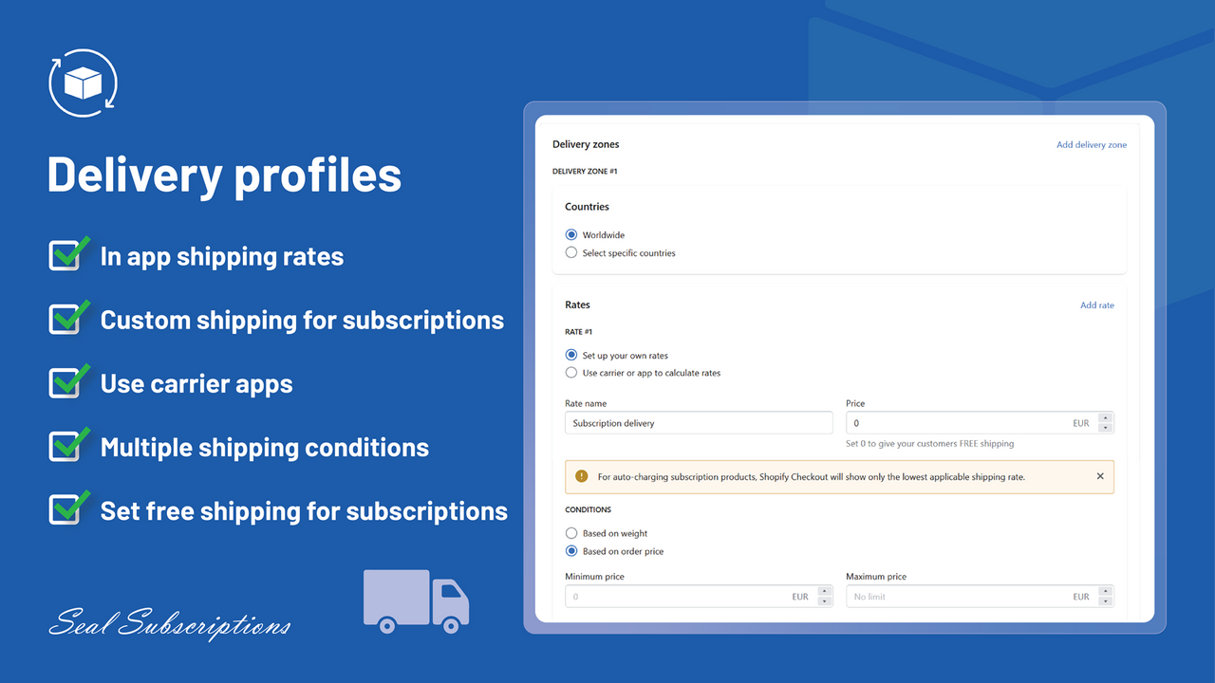Screen dimensions: 1215x683
Task: Click the Countries section title
Action: click(587, 207)
